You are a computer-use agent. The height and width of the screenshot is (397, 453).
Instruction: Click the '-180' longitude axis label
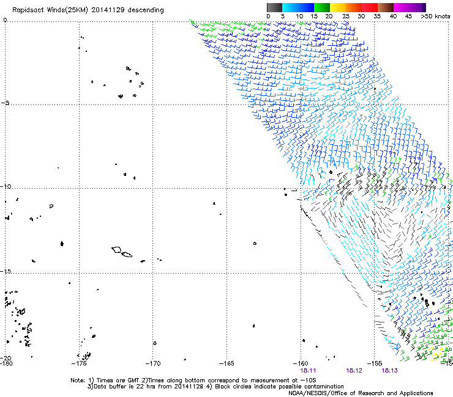pos(6,363)
